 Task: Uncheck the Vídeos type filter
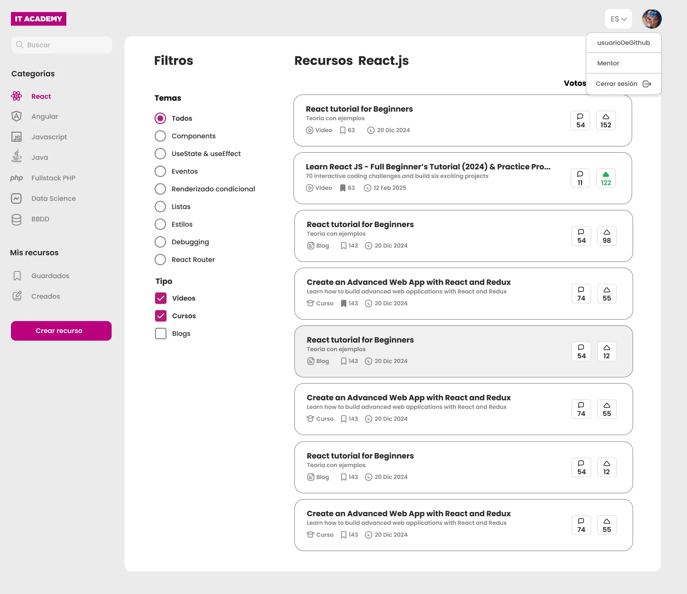161,298
